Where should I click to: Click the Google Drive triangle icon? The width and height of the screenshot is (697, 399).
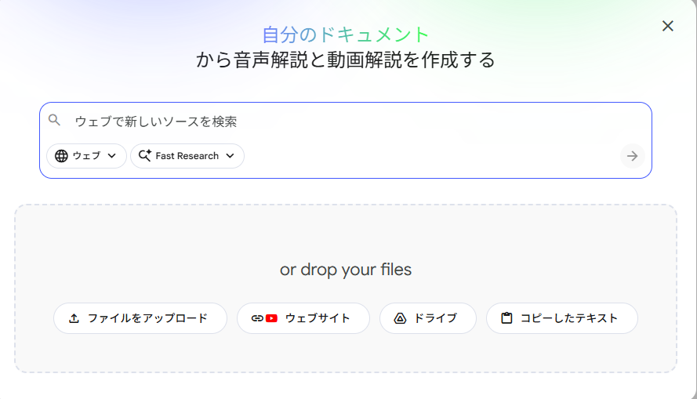[x=400, y=318]
